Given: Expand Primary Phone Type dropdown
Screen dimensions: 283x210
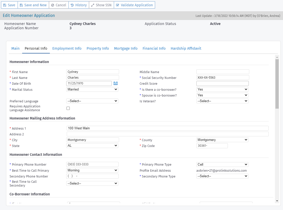Looking at the screenshot, I should [222, 164].
